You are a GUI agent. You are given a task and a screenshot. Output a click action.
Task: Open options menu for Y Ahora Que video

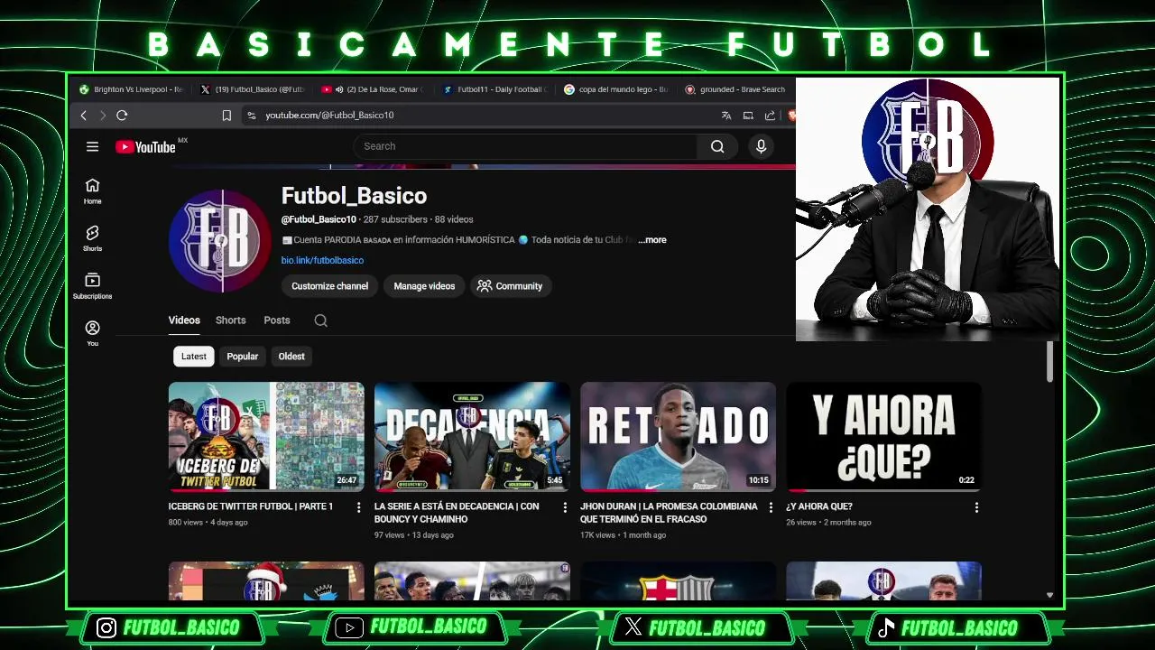976,508
